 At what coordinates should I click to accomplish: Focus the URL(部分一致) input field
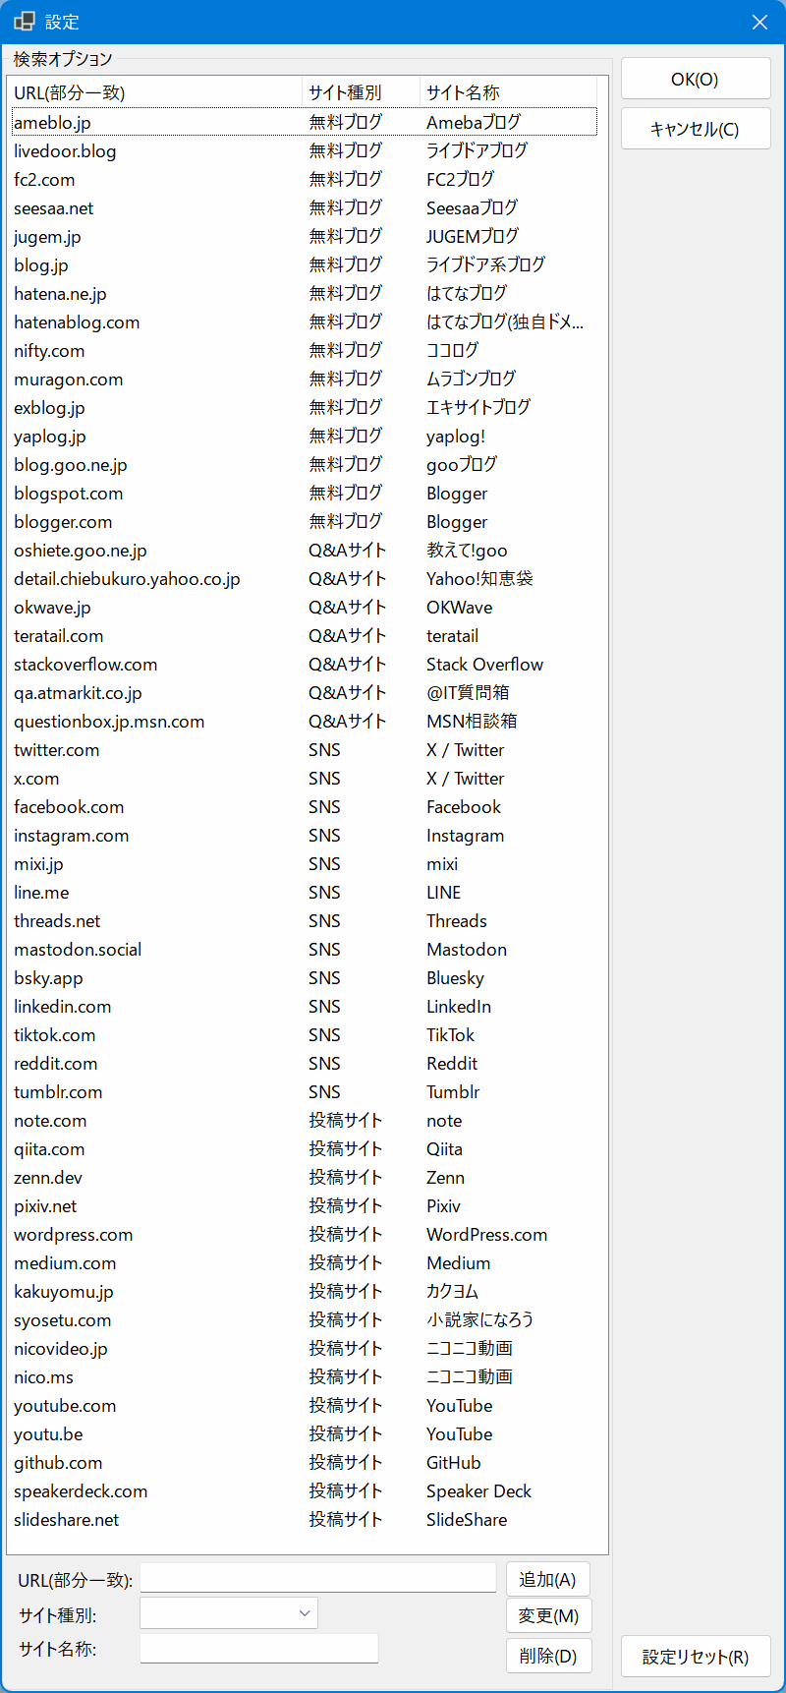click(x=318, y=1578)
